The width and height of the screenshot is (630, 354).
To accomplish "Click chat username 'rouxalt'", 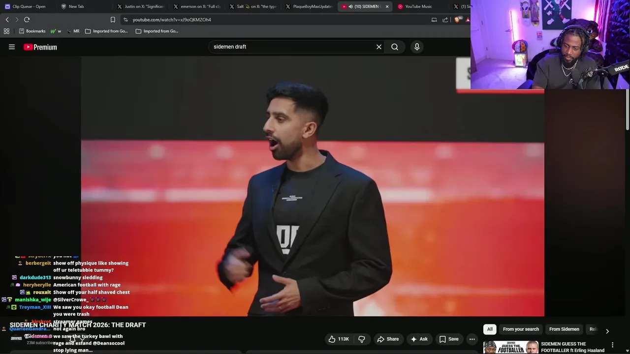I will coord(42,293).
